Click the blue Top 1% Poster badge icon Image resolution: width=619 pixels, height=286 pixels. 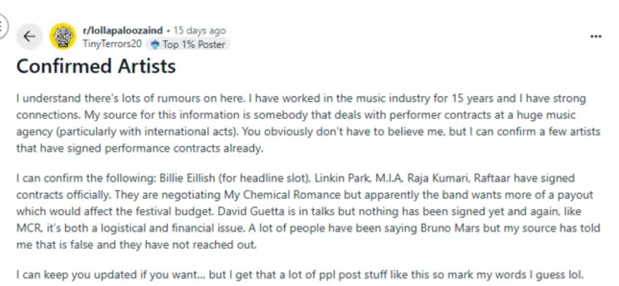[154, 44]
